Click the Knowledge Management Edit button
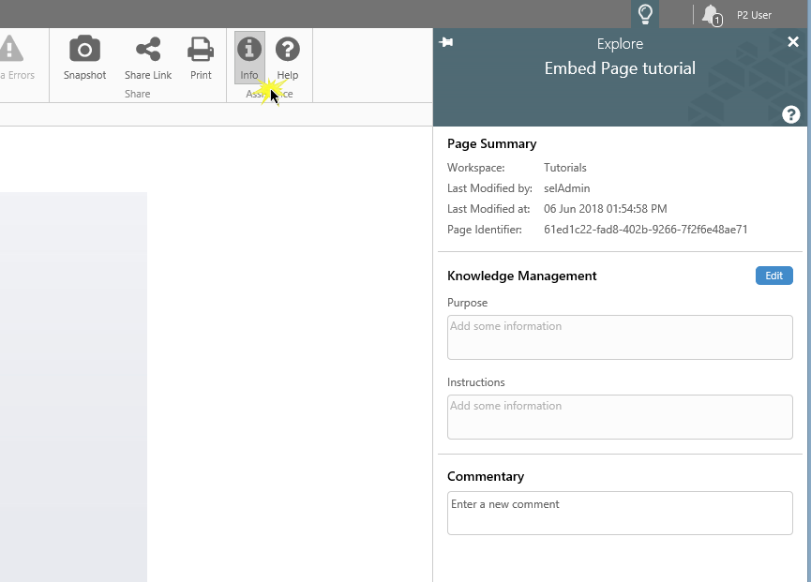811x582 pixels. pos(773,276)
